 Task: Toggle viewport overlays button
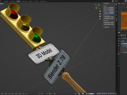[x=83, y=94]
